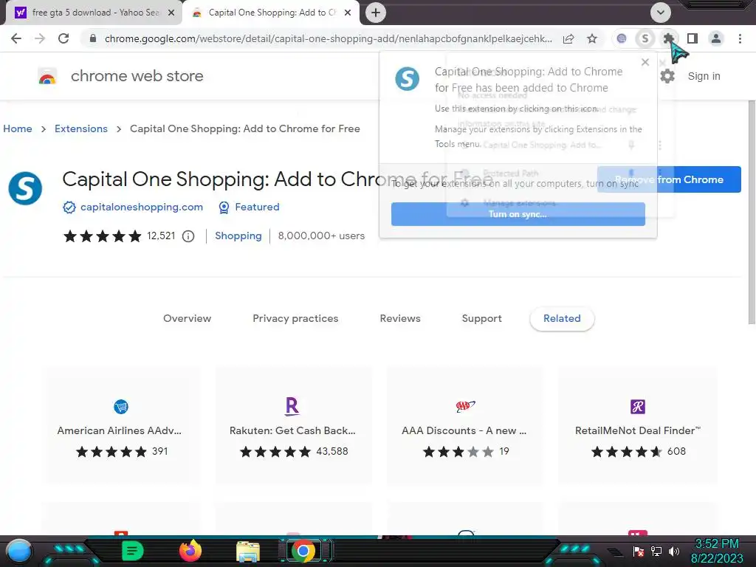Open Extensions breadcrumb link
Image resolution: width=756 pixels, height=567 pixels.
pyautogui.click(x=81, y=128)
